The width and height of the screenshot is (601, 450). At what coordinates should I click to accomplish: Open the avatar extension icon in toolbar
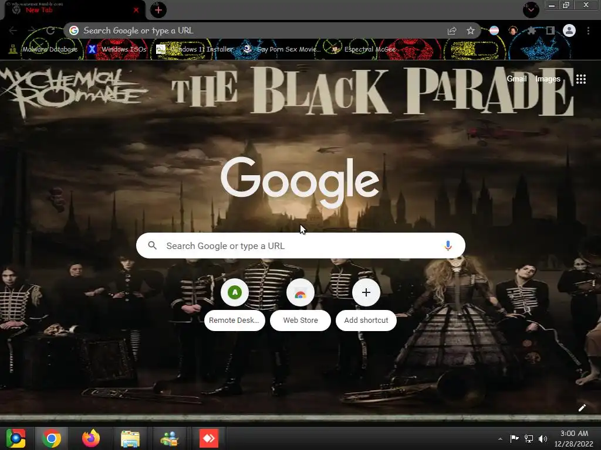(x=513, y=30)
